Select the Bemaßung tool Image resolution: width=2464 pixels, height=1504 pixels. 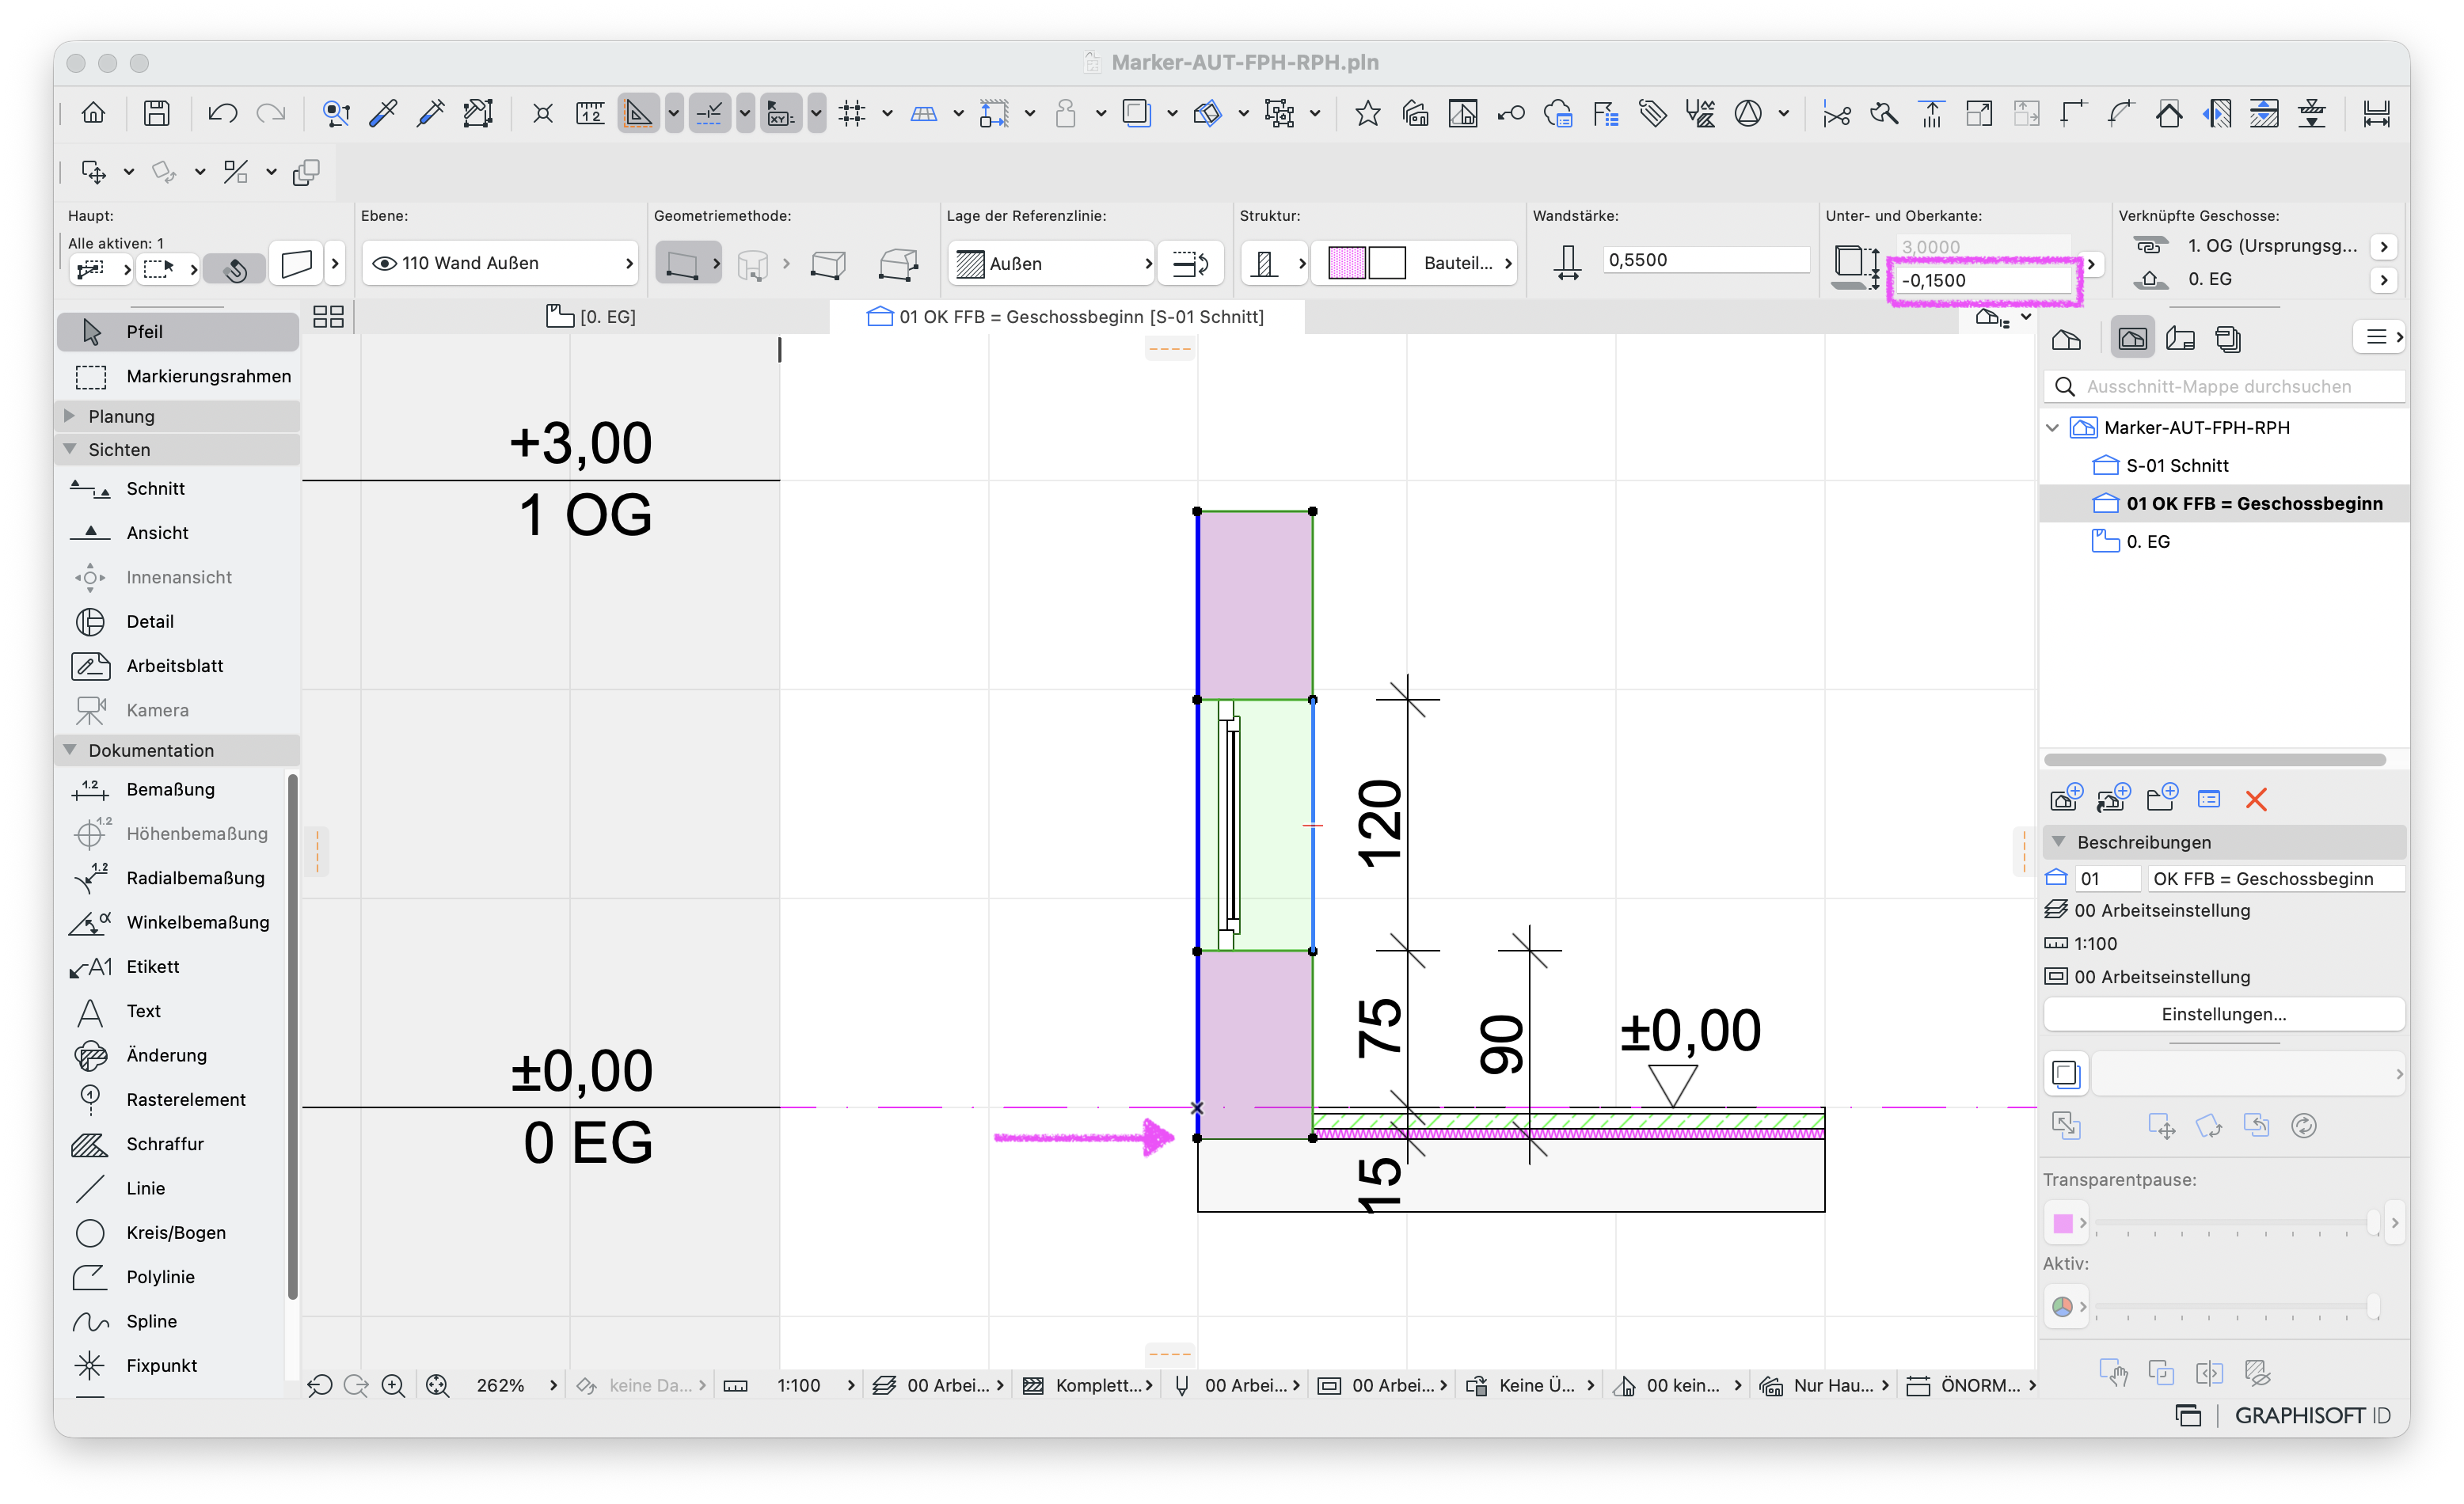point(170,789)
